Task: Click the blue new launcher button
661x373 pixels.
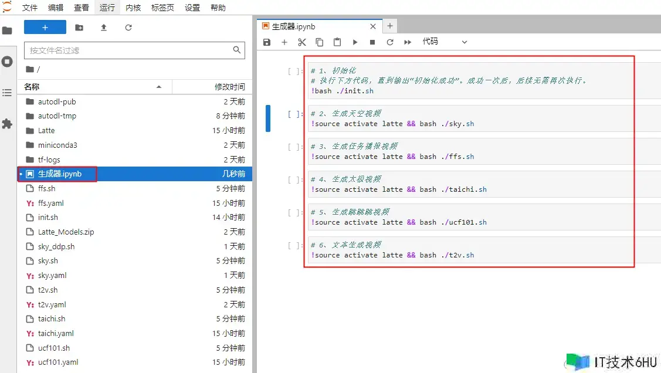Action: point(45,28)
